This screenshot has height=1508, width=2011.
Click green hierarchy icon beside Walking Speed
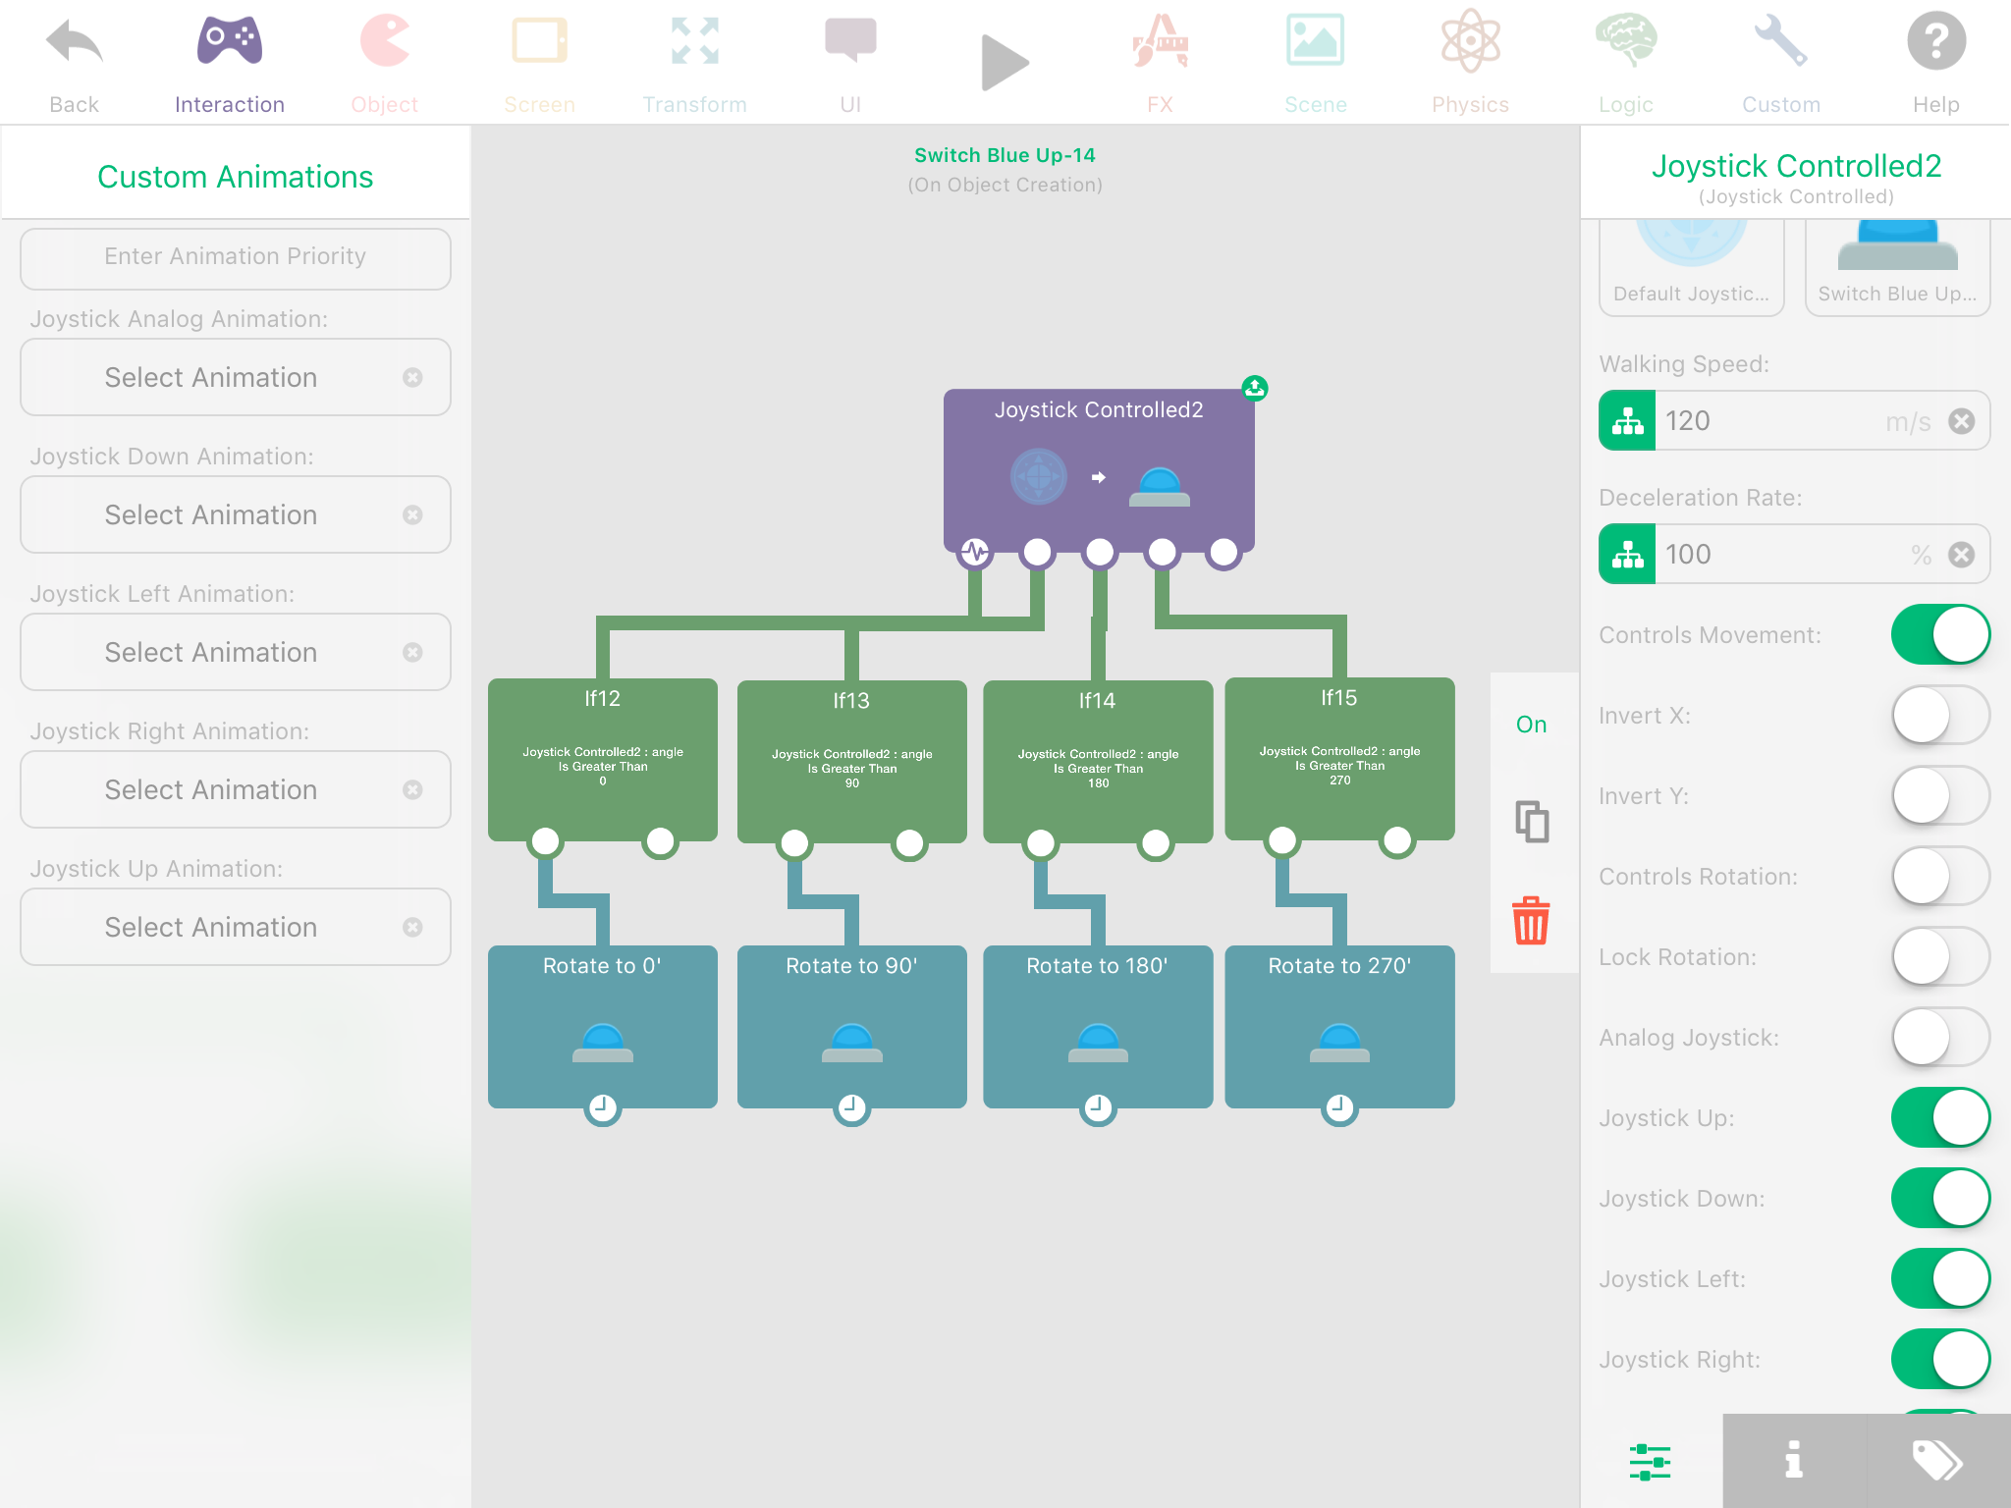click(1628, 421)
